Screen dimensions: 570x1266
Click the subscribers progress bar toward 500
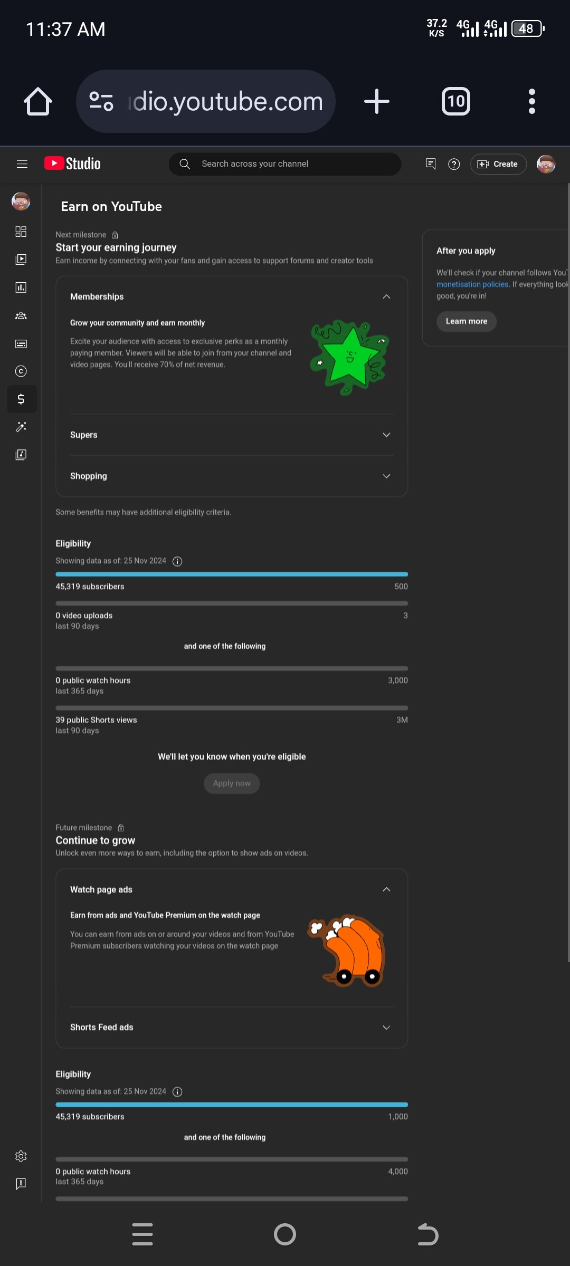point(232,574)
